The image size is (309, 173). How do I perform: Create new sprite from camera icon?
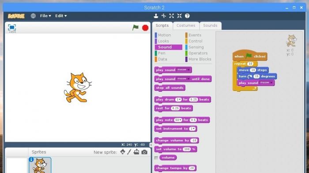tap(144, 152)
